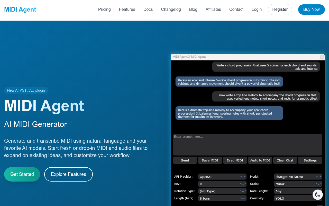
Task: Open Note Length dropdown set to Any
Action: pyautogui.click(x=298, y=191)
